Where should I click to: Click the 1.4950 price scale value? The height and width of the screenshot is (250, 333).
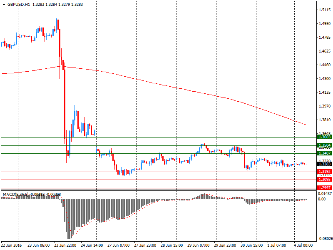tap(325, 24)
